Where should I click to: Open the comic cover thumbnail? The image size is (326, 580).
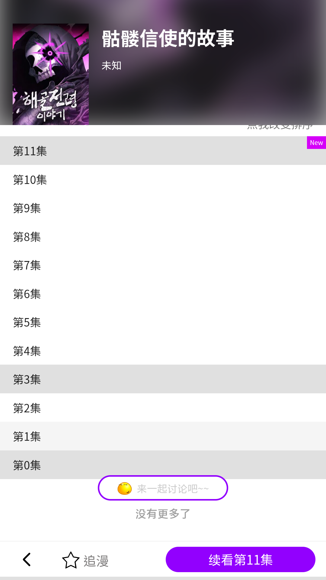51,74
